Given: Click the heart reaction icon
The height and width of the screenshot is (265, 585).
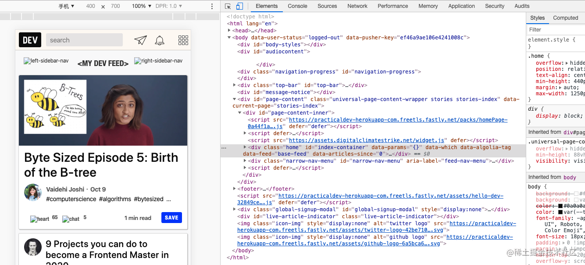Looking at the screenshot, I should (x=39, y=219).
